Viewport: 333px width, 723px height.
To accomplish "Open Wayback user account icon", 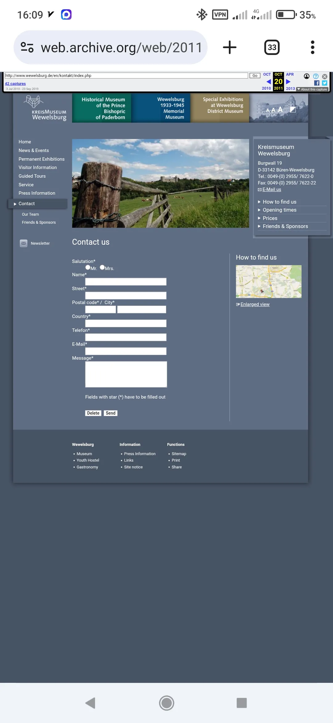I will pos(306,76).
